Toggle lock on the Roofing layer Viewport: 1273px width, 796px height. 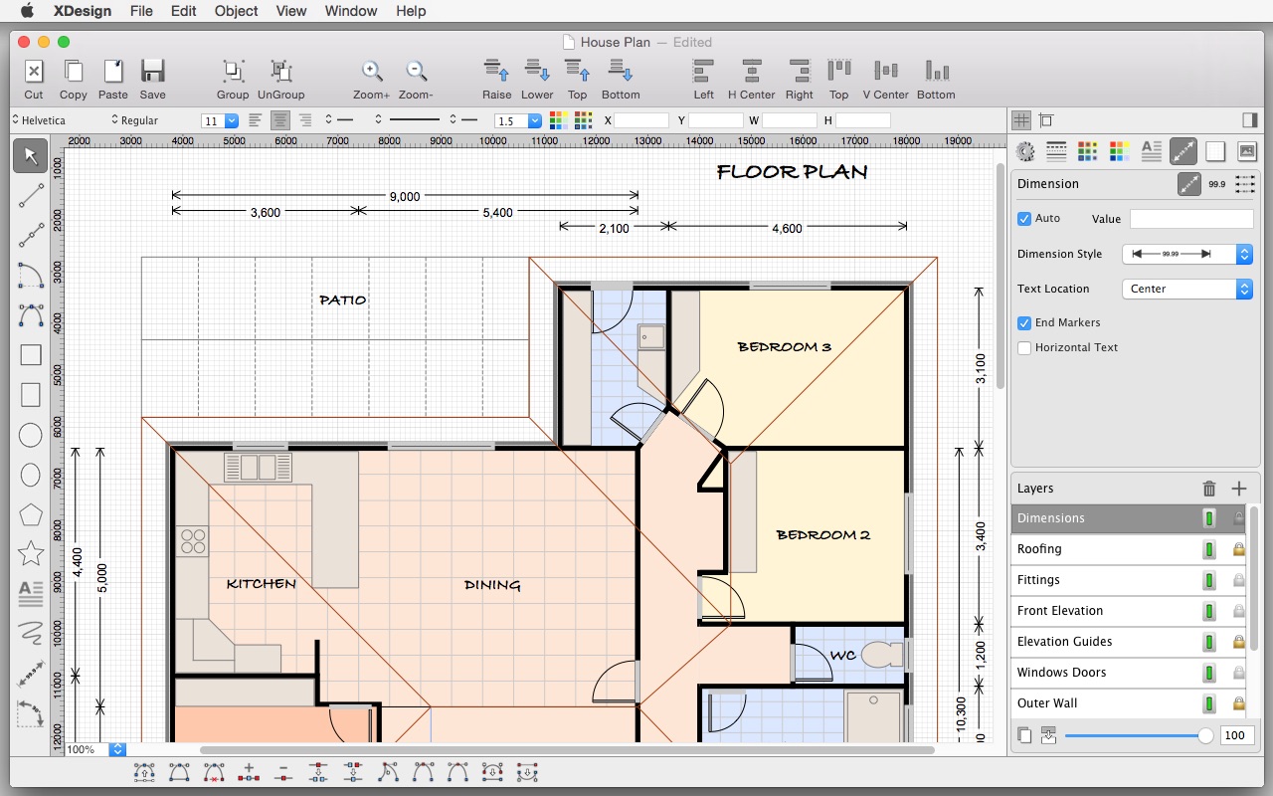[x=1238, y=549]
